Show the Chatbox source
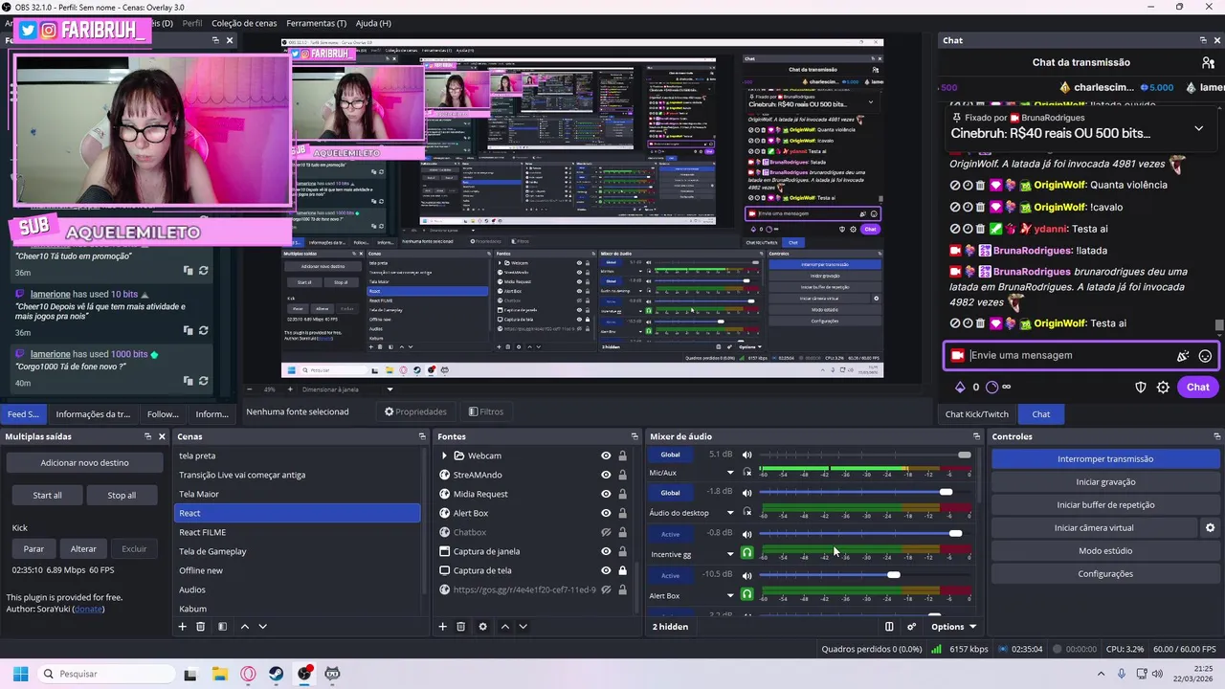 click(606, 532)
